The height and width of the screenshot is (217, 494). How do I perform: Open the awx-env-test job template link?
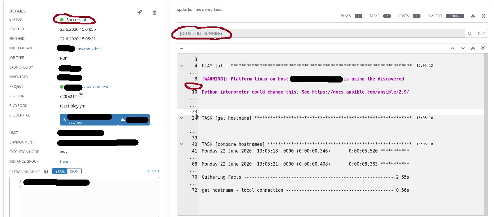coord(90,49)
